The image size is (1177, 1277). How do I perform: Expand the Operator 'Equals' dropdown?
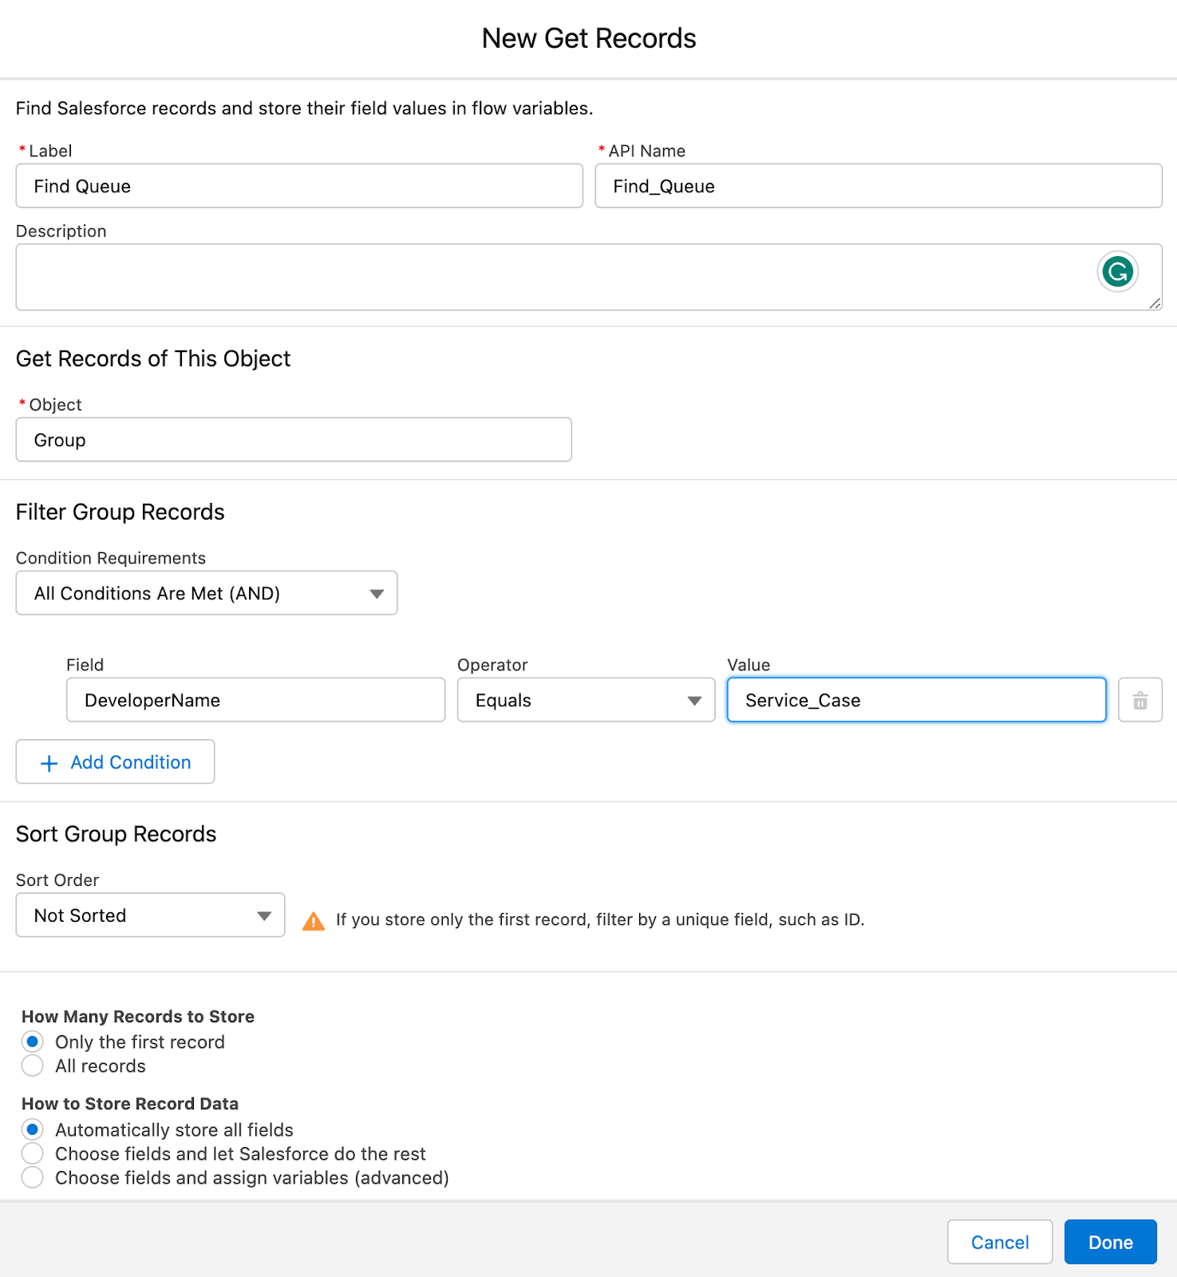click(x=585, y=701)
